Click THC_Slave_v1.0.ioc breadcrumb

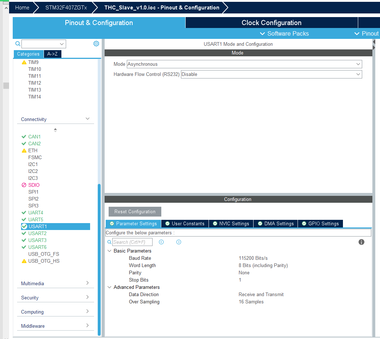162,8
